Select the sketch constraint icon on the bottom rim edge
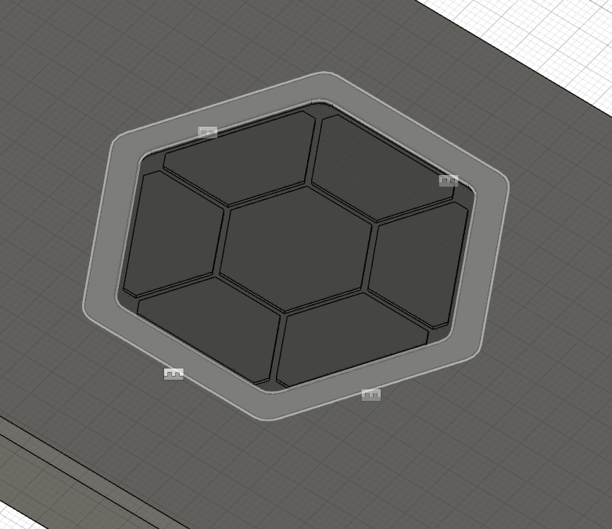The height and width of the screenshot is (529, 612). [371, 395]
